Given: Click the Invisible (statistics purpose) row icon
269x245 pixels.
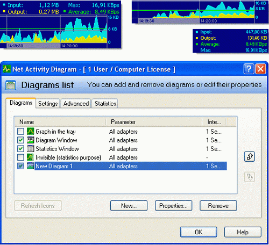Looking at the screenshot, I should 30,157.
